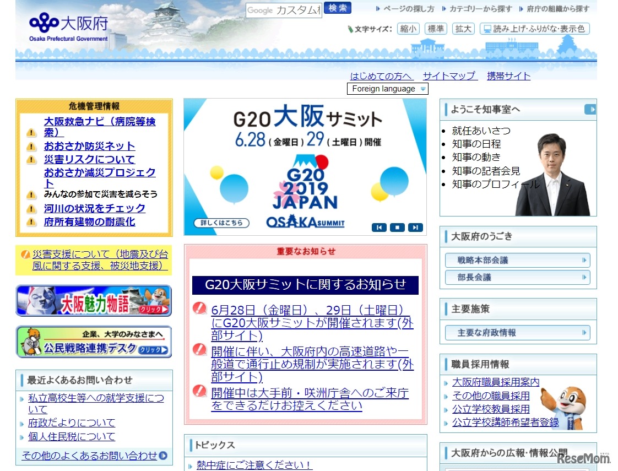Follow the はじめての方へ link
618x471 pixels.
click(x=381, y=76)
